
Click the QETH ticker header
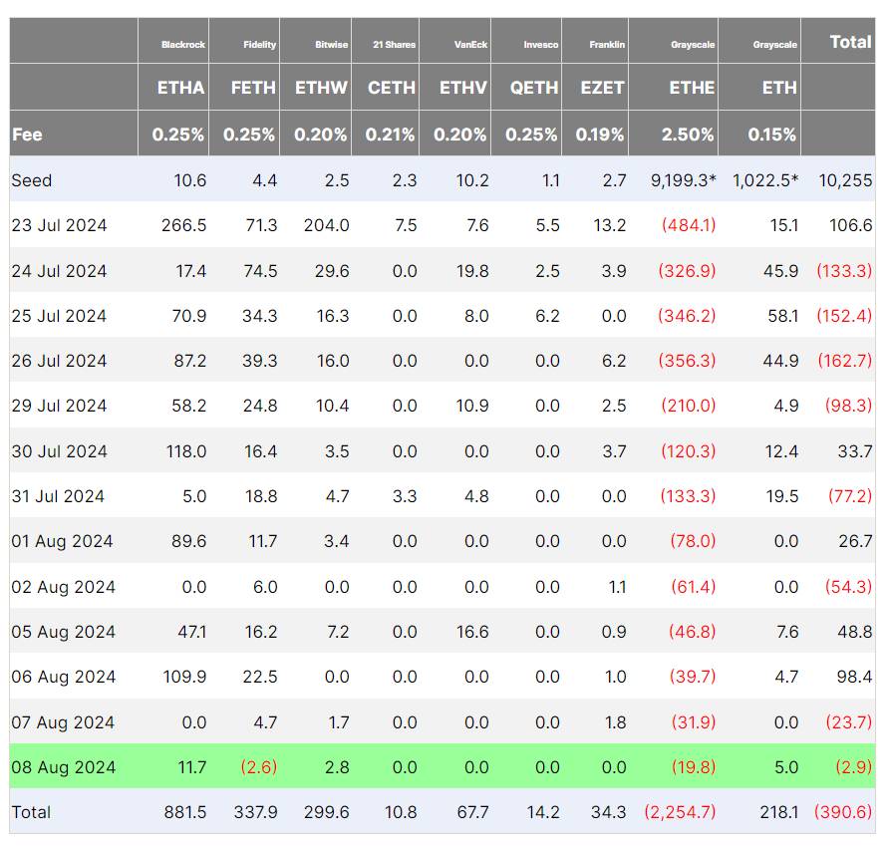(534, 88)
